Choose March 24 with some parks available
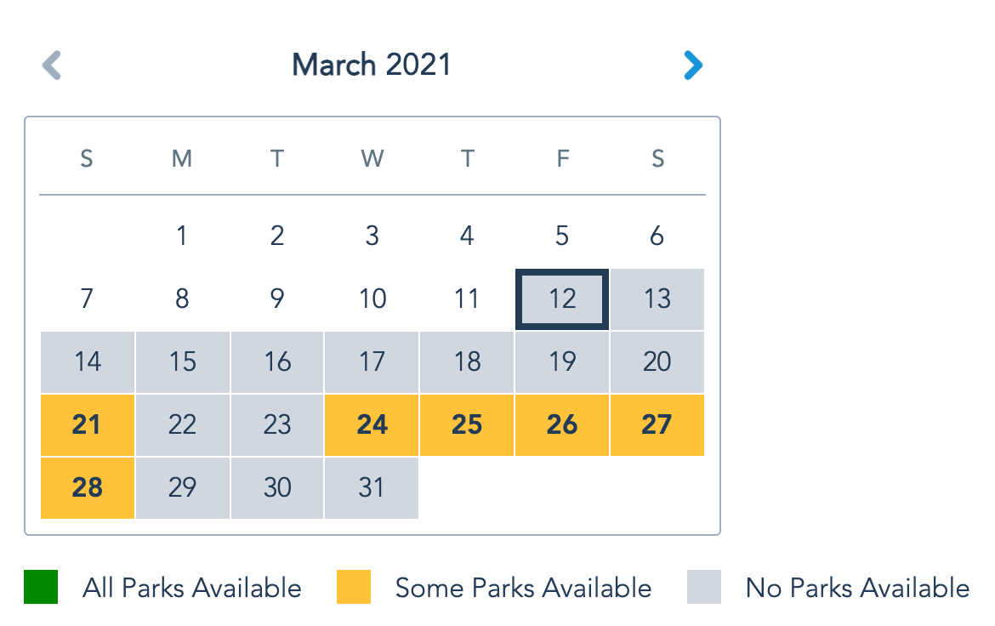 coord(372,424)
